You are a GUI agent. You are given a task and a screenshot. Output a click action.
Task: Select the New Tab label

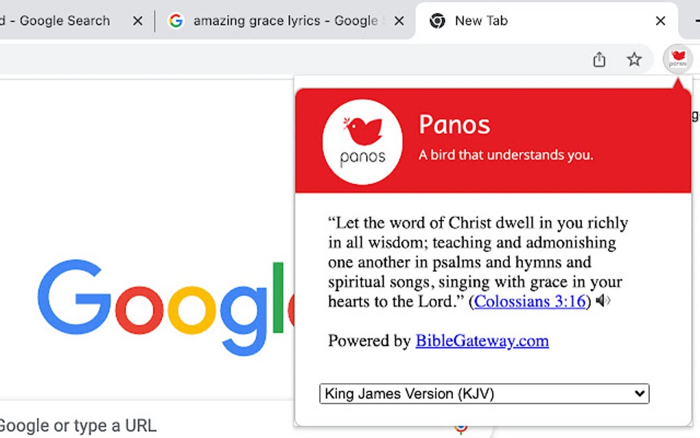point(480,21)
